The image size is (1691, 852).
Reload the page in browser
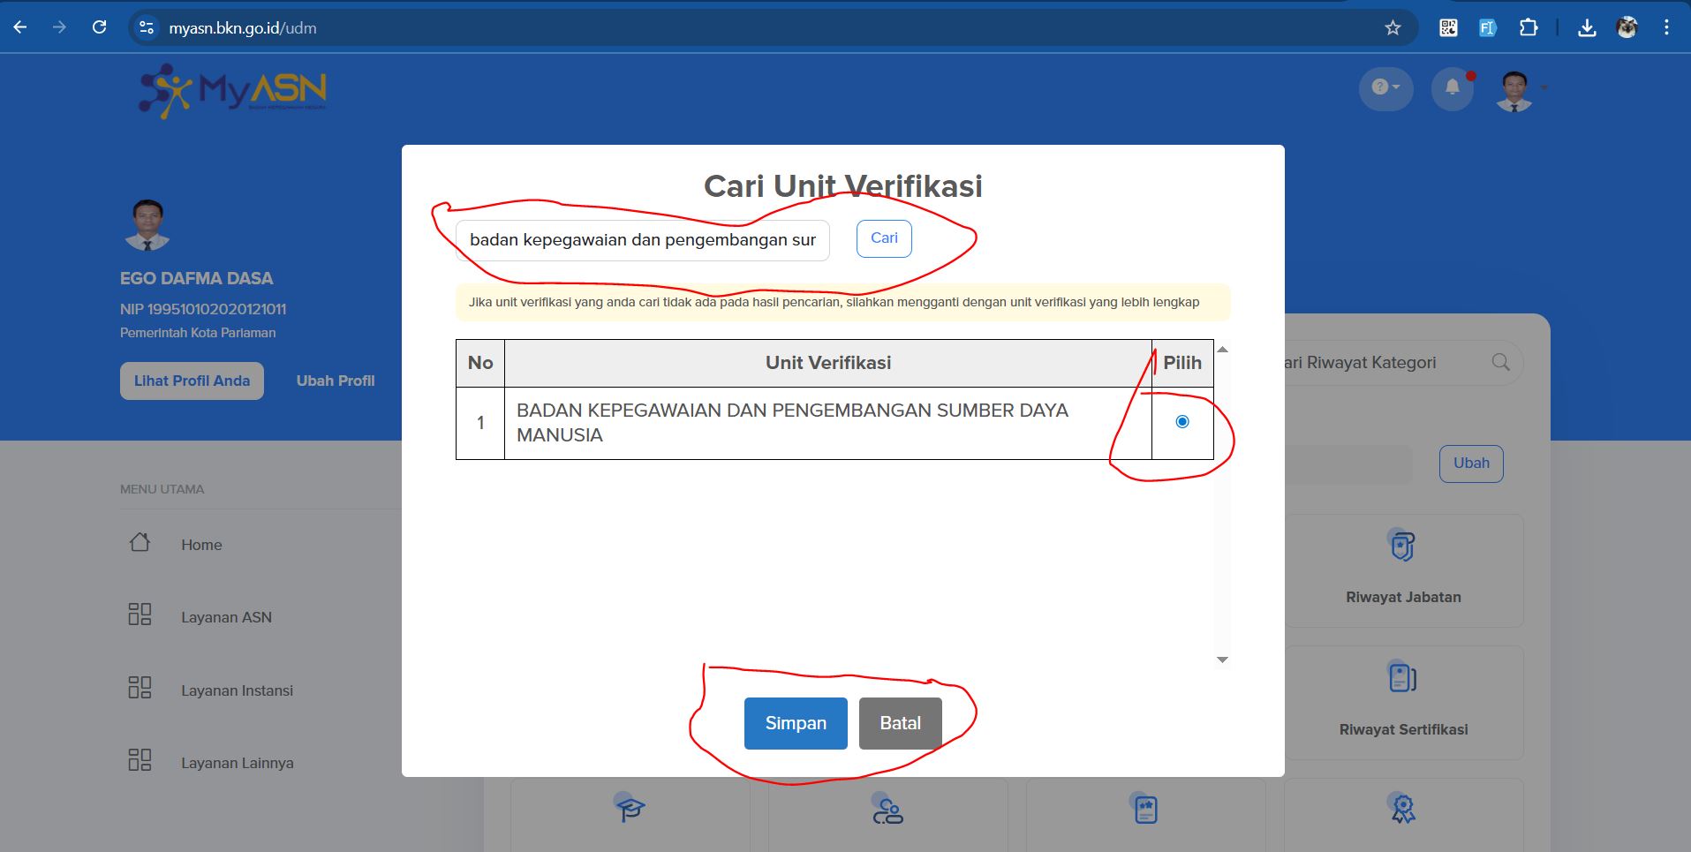pyautogui.click(x=99, y=27)
